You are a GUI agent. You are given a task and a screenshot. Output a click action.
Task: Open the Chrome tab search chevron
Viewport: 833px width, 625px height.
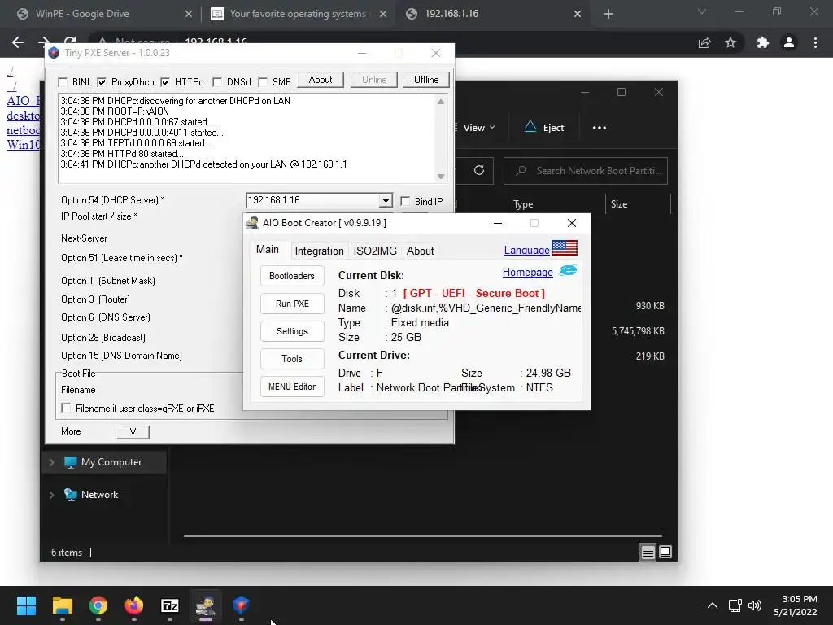(702, 11)
